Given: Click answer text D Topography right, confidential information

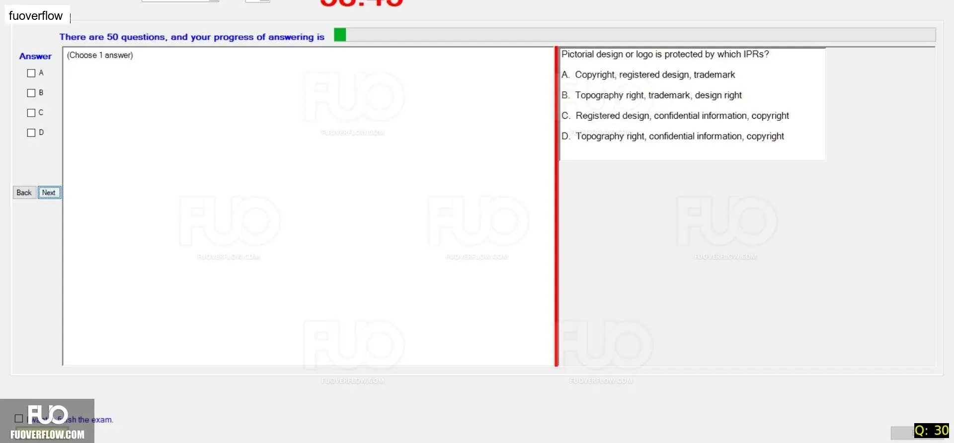Looking at the screenshot, I should pos(672,136).
